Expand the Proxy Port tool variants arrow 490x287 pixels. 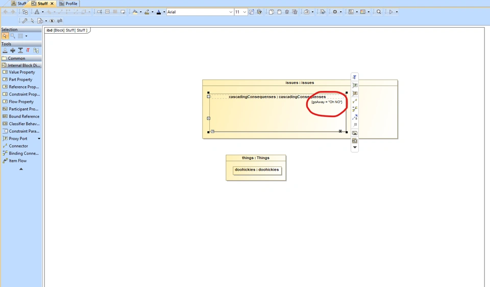(x=39, y=138)
